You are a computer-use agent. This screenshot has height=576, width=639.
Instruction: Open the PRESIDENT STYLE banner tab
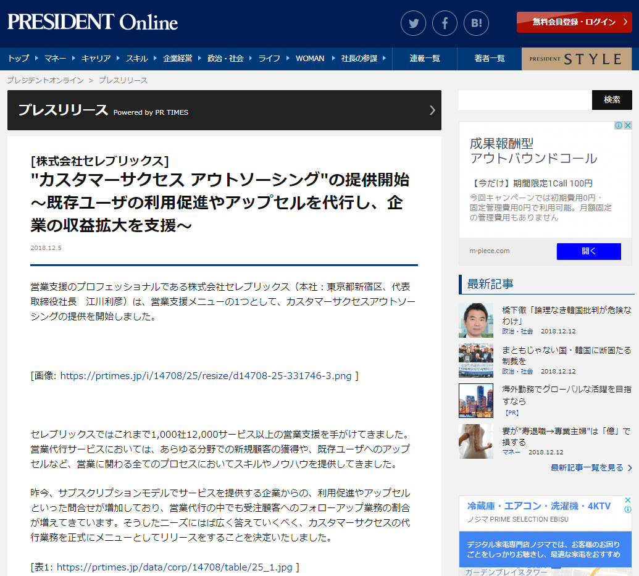(x=577, y=59)
